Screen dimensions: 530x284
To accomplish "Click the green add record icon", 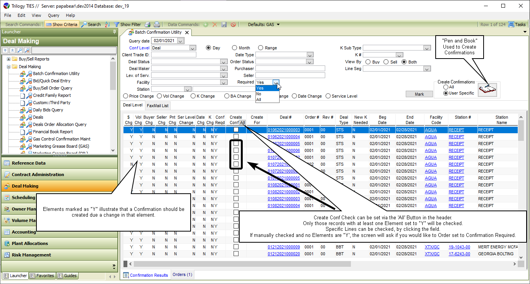I will (x=206, y=24).
